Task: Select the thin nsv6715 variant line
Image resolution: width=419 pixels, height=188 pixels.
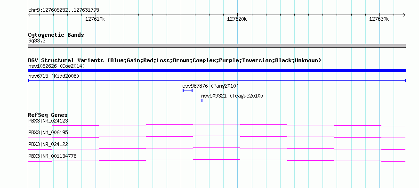Action: pyautogui.click(x=217, y=80)
